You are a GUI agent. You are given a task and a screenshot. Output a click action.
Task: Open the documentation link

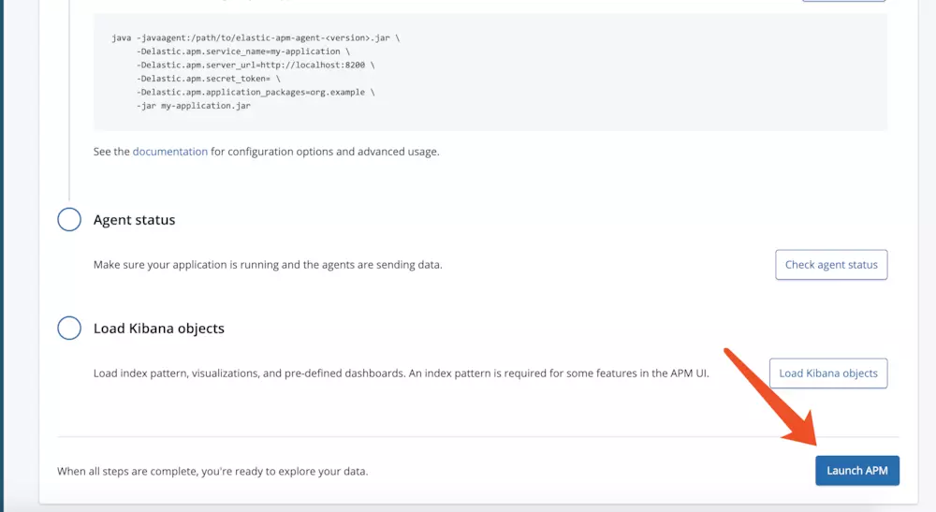coord(170,152)
